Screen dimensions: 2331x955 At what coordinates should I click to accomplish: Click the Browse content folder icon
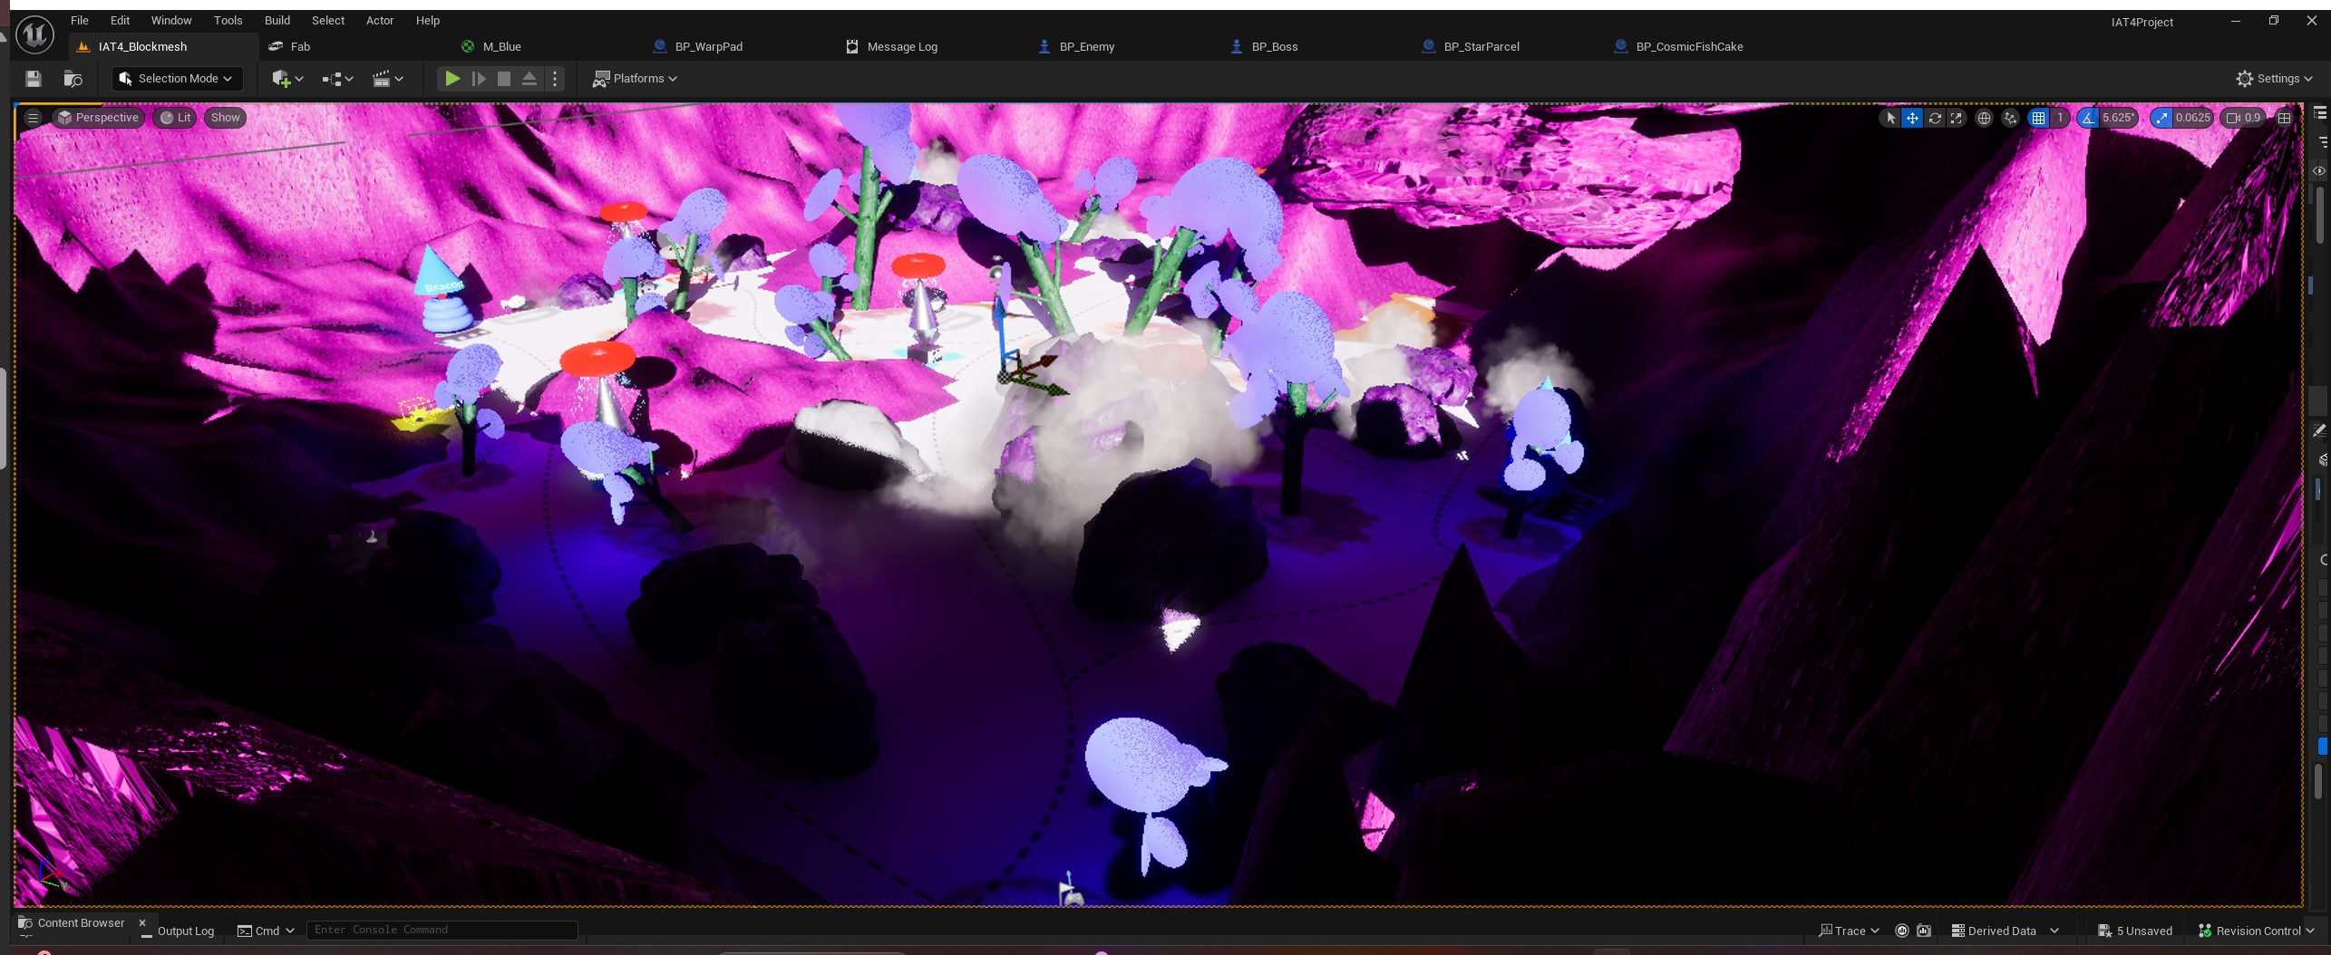[x=73, y=79]
